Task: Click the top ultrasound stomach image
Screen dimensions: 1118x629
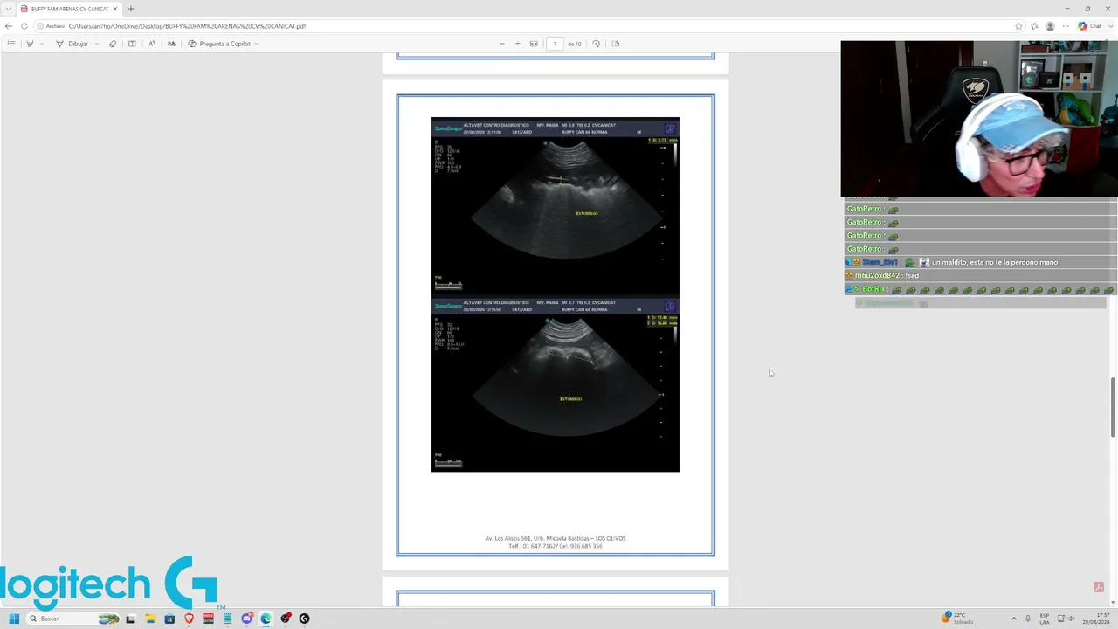Action: [556, 205]
